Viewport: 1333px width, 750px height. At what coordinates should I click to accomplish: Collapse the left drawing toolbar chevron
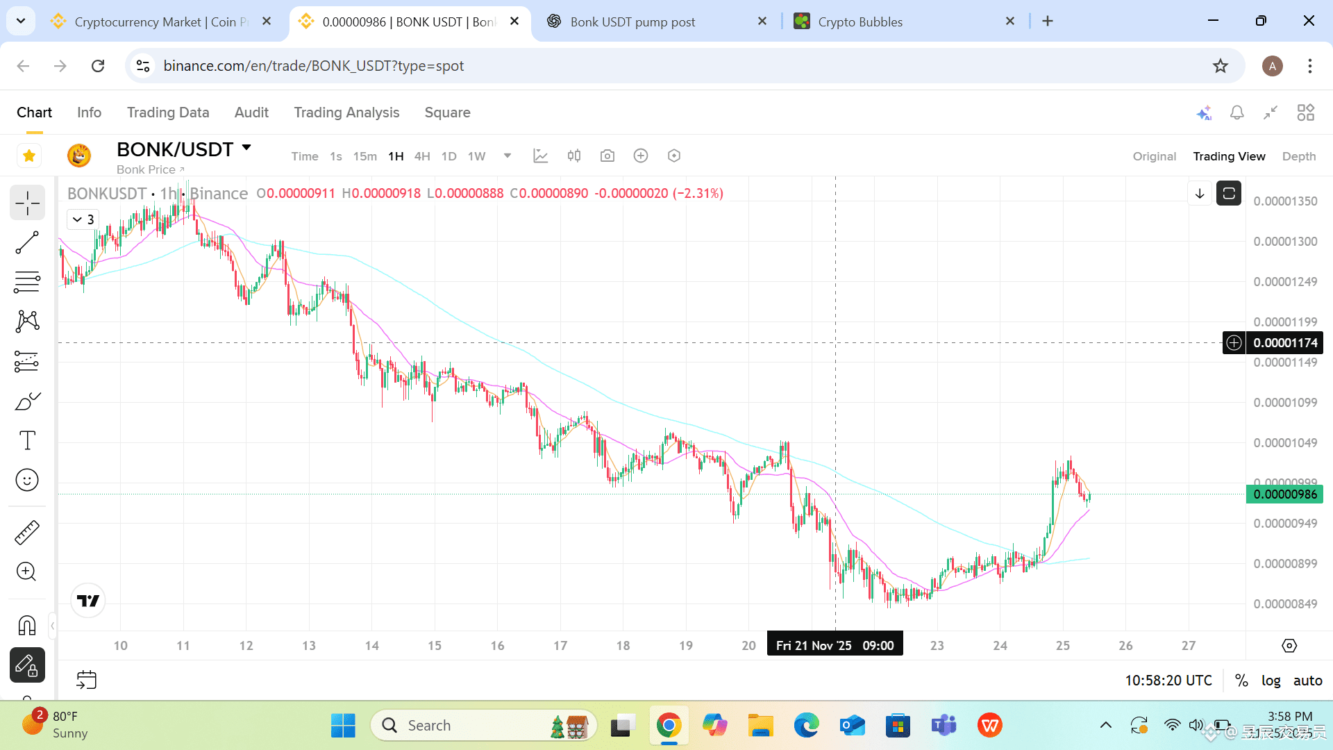[52, 626]
